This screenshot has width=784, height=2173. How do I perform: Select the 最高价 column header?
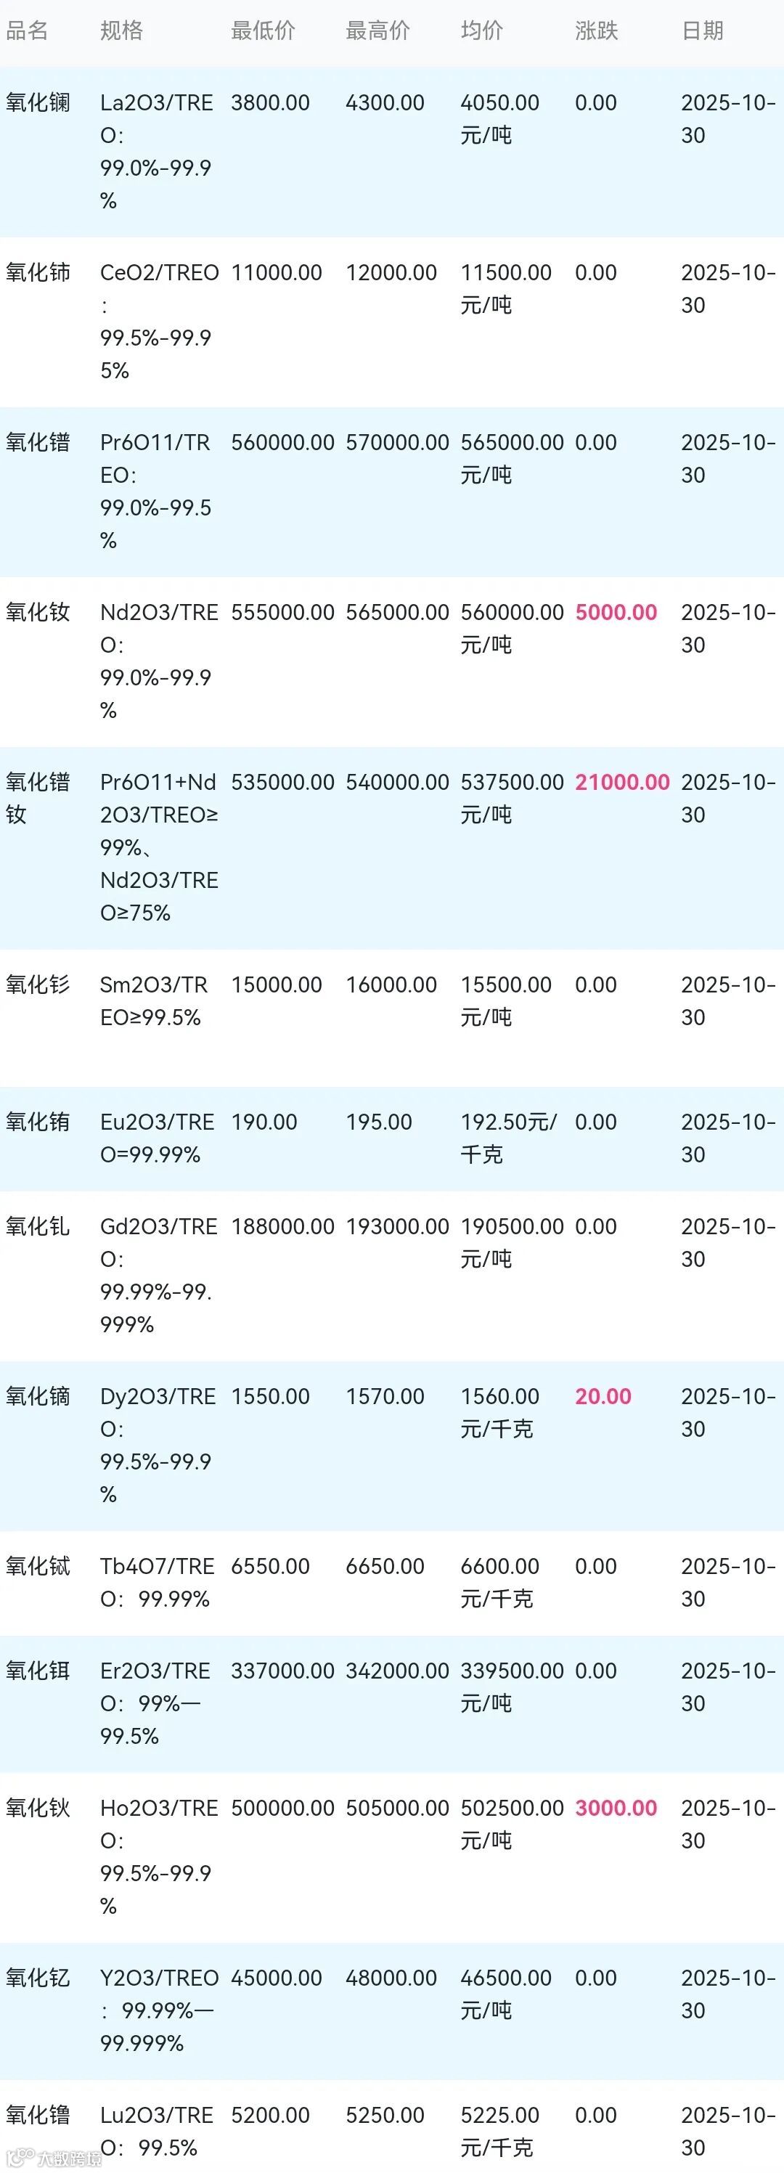[377, 31]
